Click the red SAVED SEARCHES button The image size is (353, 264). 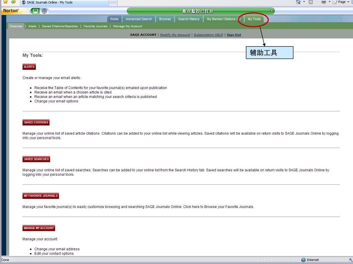point(36,159)
